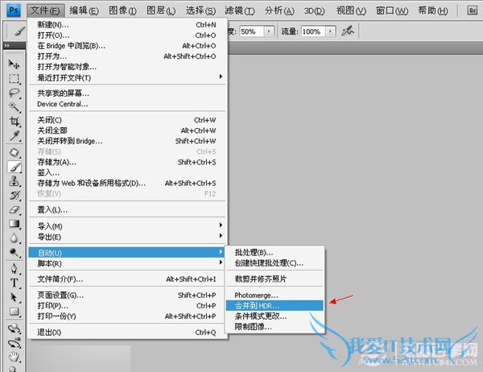Expand the Recent Files submenu
The height and width of the screenshot is (372, 483).
[127, 77]
